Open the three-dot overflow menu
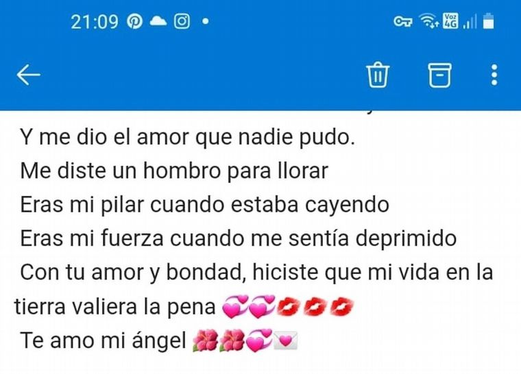This screenshot has width=521, height=374. (x=494, y=75)
